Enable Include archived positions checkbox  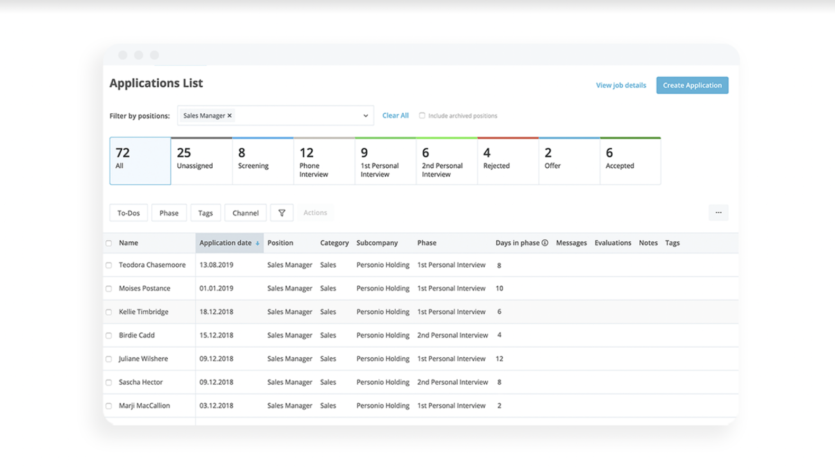coord(422,115)
